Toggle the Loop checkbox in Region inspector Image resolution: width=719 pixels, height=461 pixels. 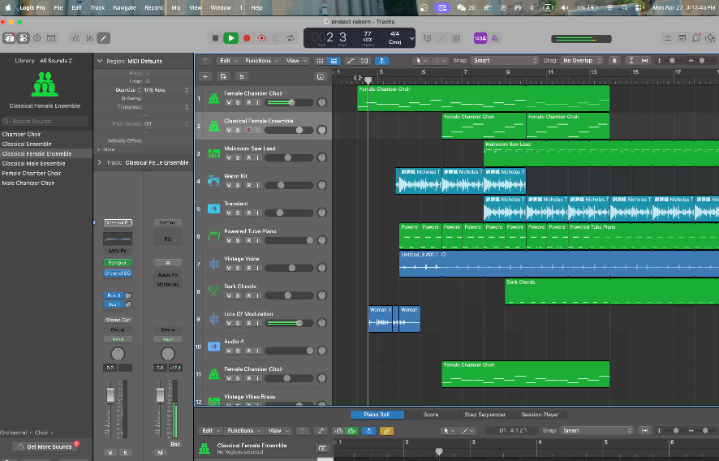(147, 81)
